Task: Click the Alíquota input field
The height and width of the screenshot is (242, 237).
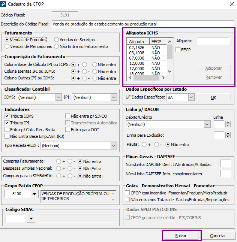Action: (213, 41)
